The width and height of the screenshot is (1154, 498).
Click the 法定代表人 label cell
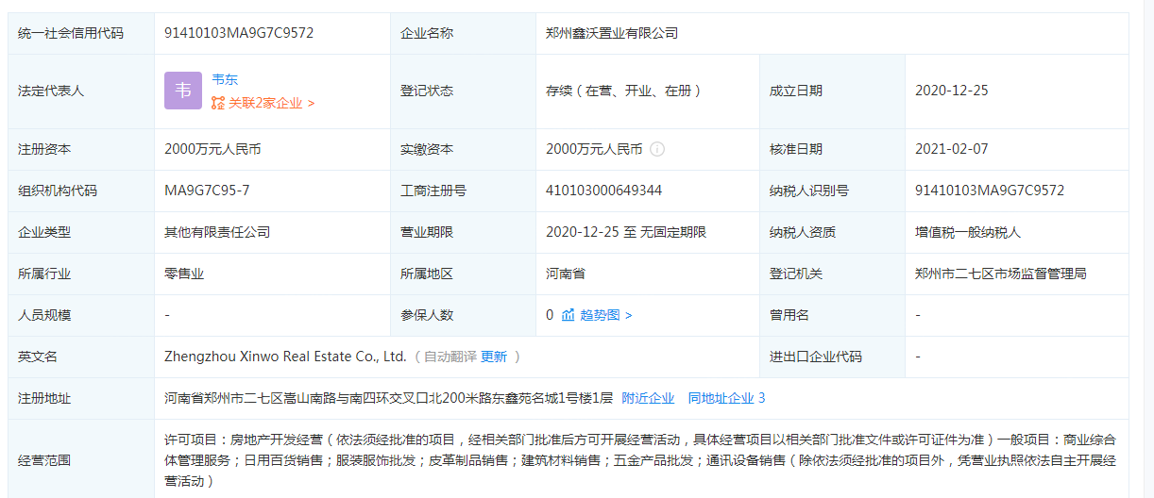(81, 91)
